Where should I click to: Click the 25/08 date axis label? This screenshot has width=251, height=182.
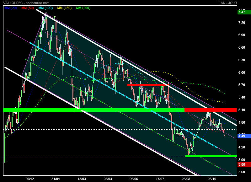[x=186, y=179]
